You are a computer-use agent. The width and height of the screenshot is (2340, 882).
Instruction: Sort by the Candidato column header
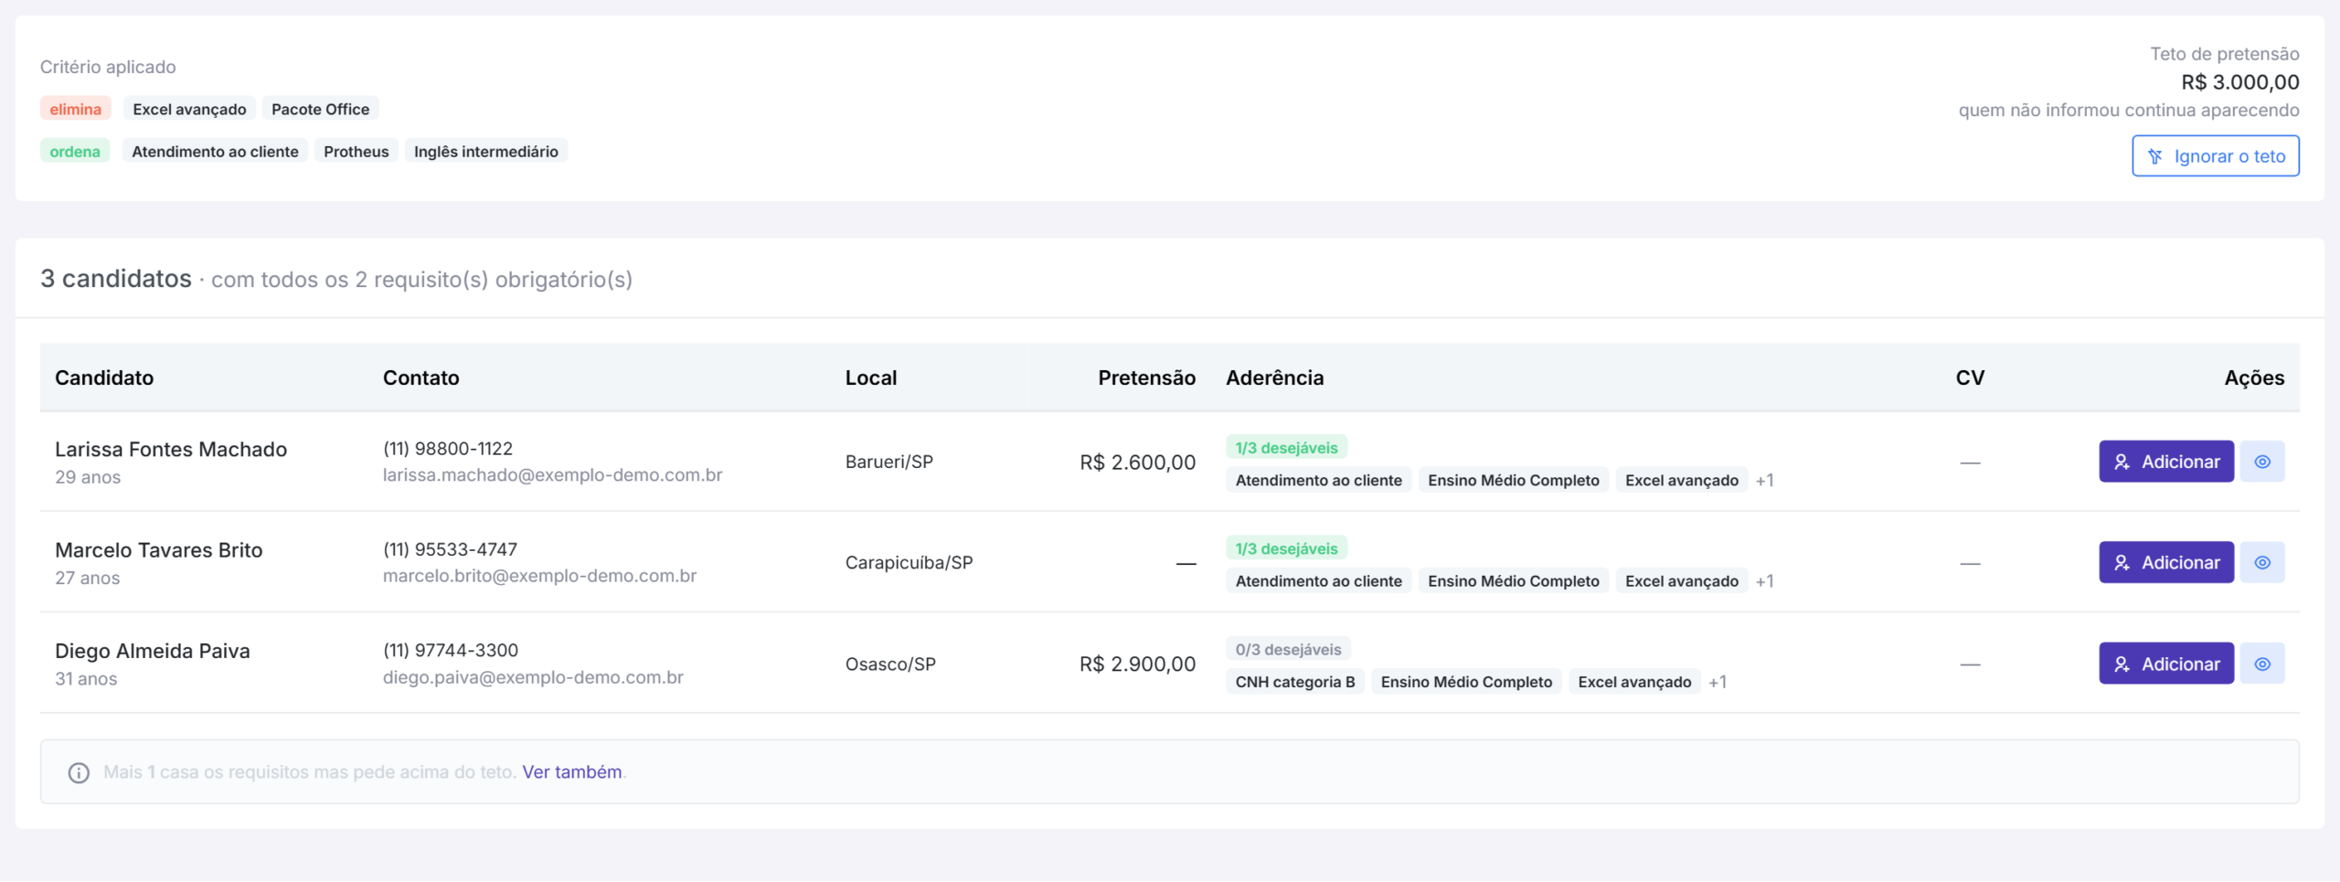point(104,377)
